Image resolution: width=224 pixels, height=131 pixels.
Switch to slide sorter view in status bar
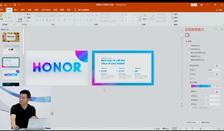pyautogui.click(x=181, y=129)
